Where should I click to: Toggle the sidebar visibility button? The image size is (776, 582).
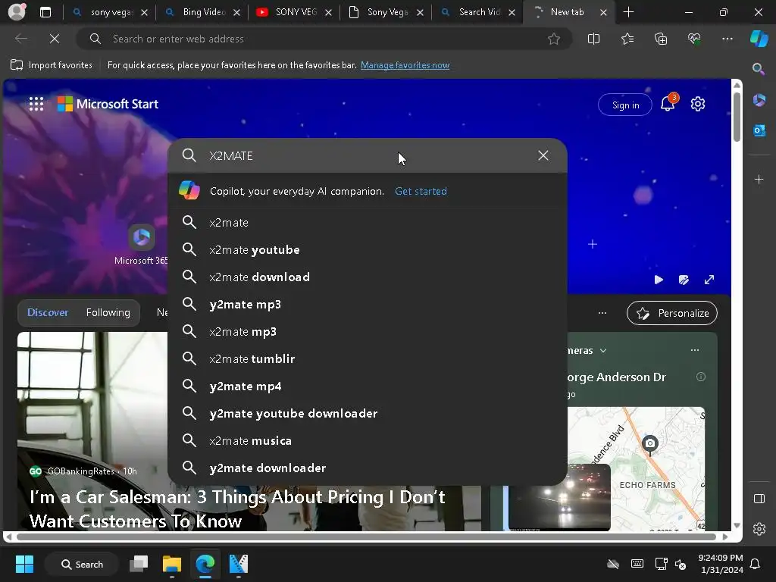[x=759, y=499]
